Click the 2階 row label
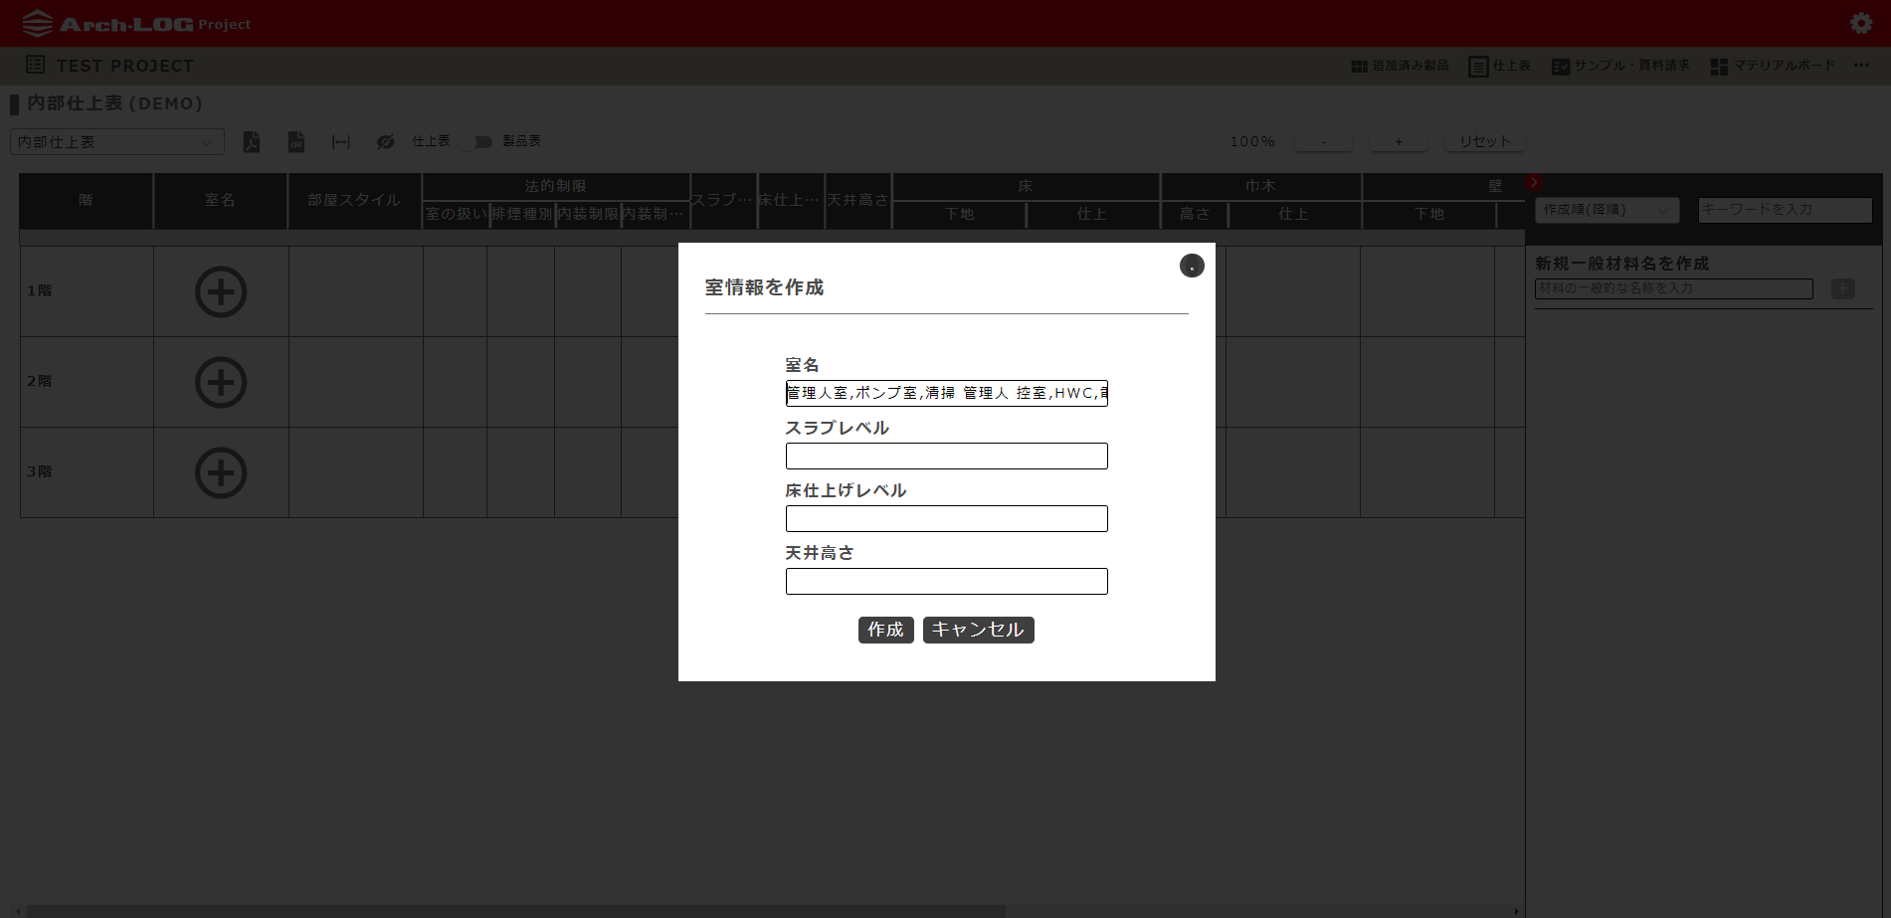This screenshot has height=918, width=1891. click(x=40, y=381)
